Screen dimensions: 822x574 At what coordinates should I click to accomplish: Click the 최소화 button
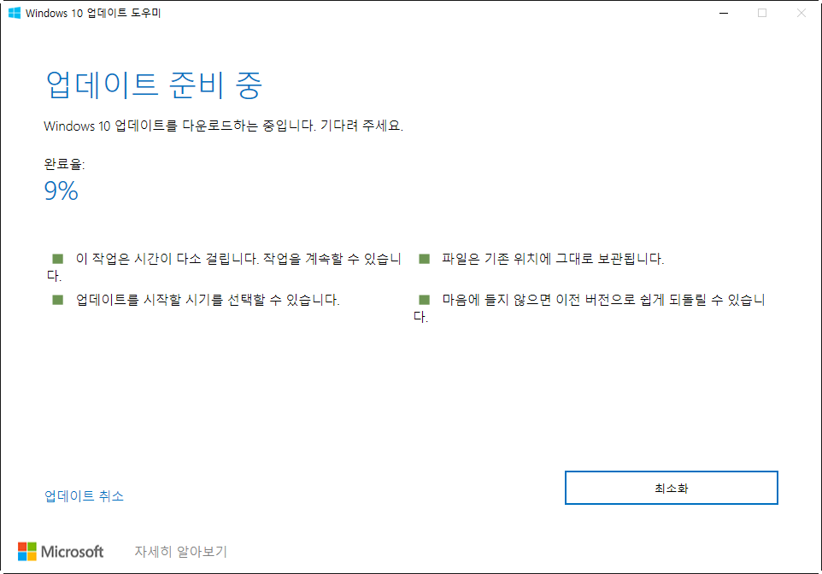tap(671, 488)
